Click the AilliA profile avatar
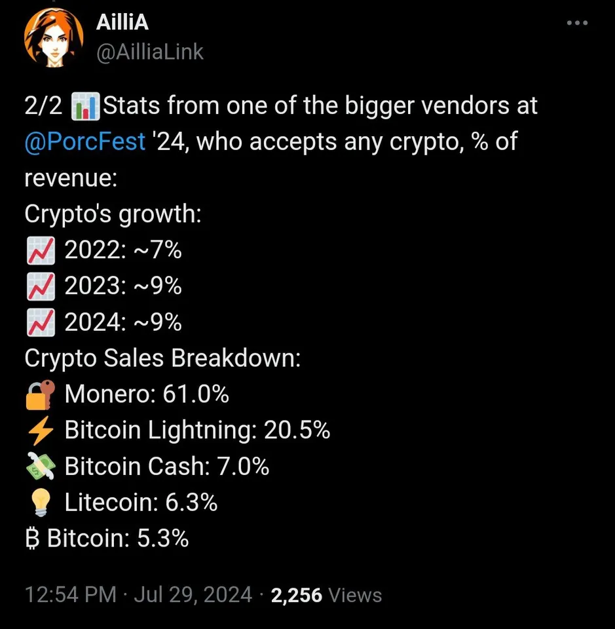 click(54, 39)
